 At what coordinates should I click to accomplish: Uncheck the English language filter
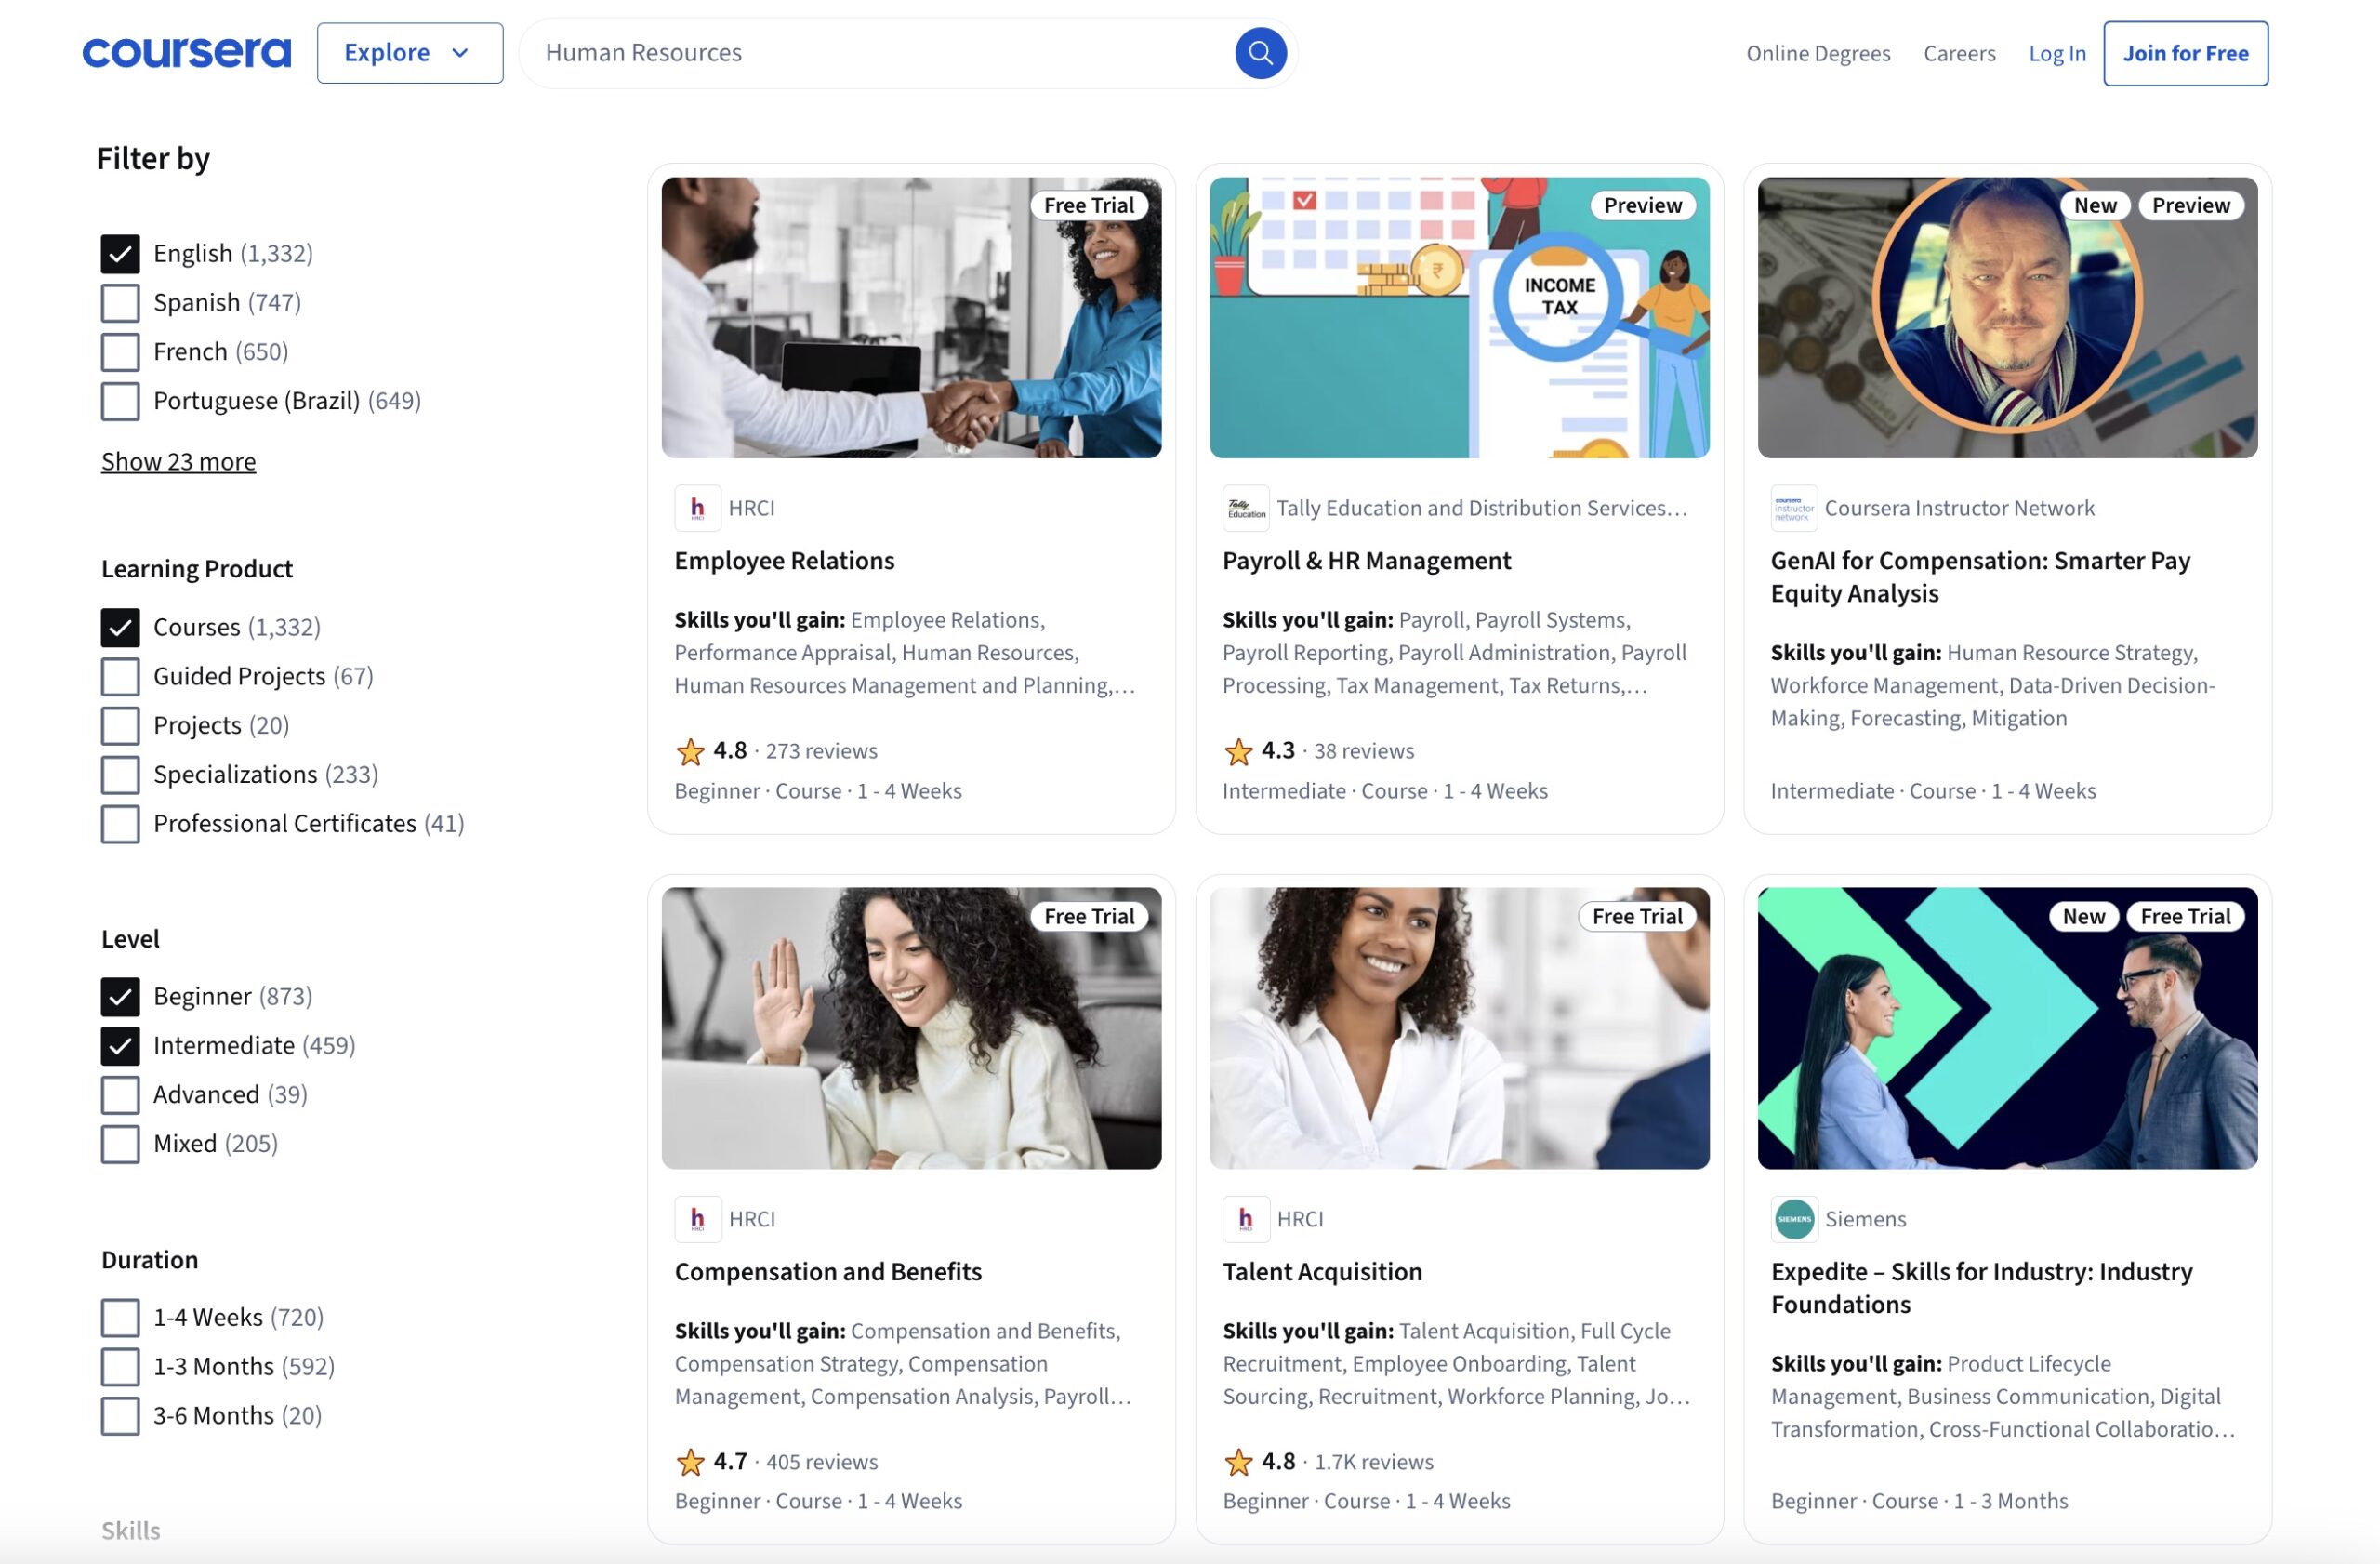(x=120, y=253)
